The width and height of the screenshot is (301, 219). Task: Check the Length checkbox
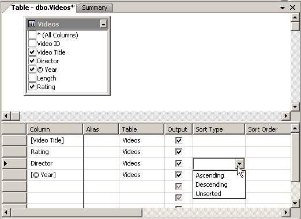click(32, 78)
